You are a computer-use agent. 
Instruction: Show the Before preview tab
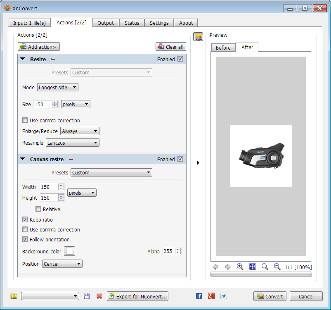(223, 48)
